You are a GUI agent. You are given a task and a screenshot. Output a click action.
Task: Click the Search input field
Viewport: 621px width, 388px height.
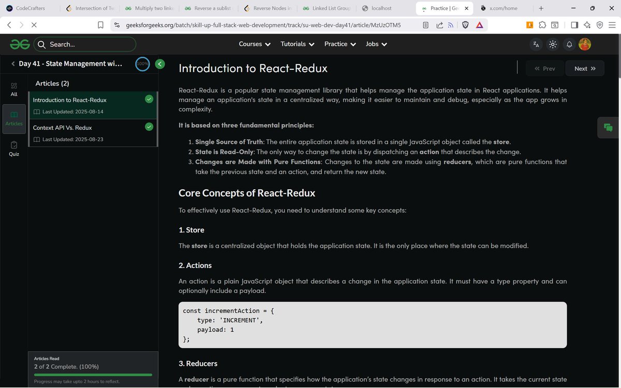click(85, 44)
